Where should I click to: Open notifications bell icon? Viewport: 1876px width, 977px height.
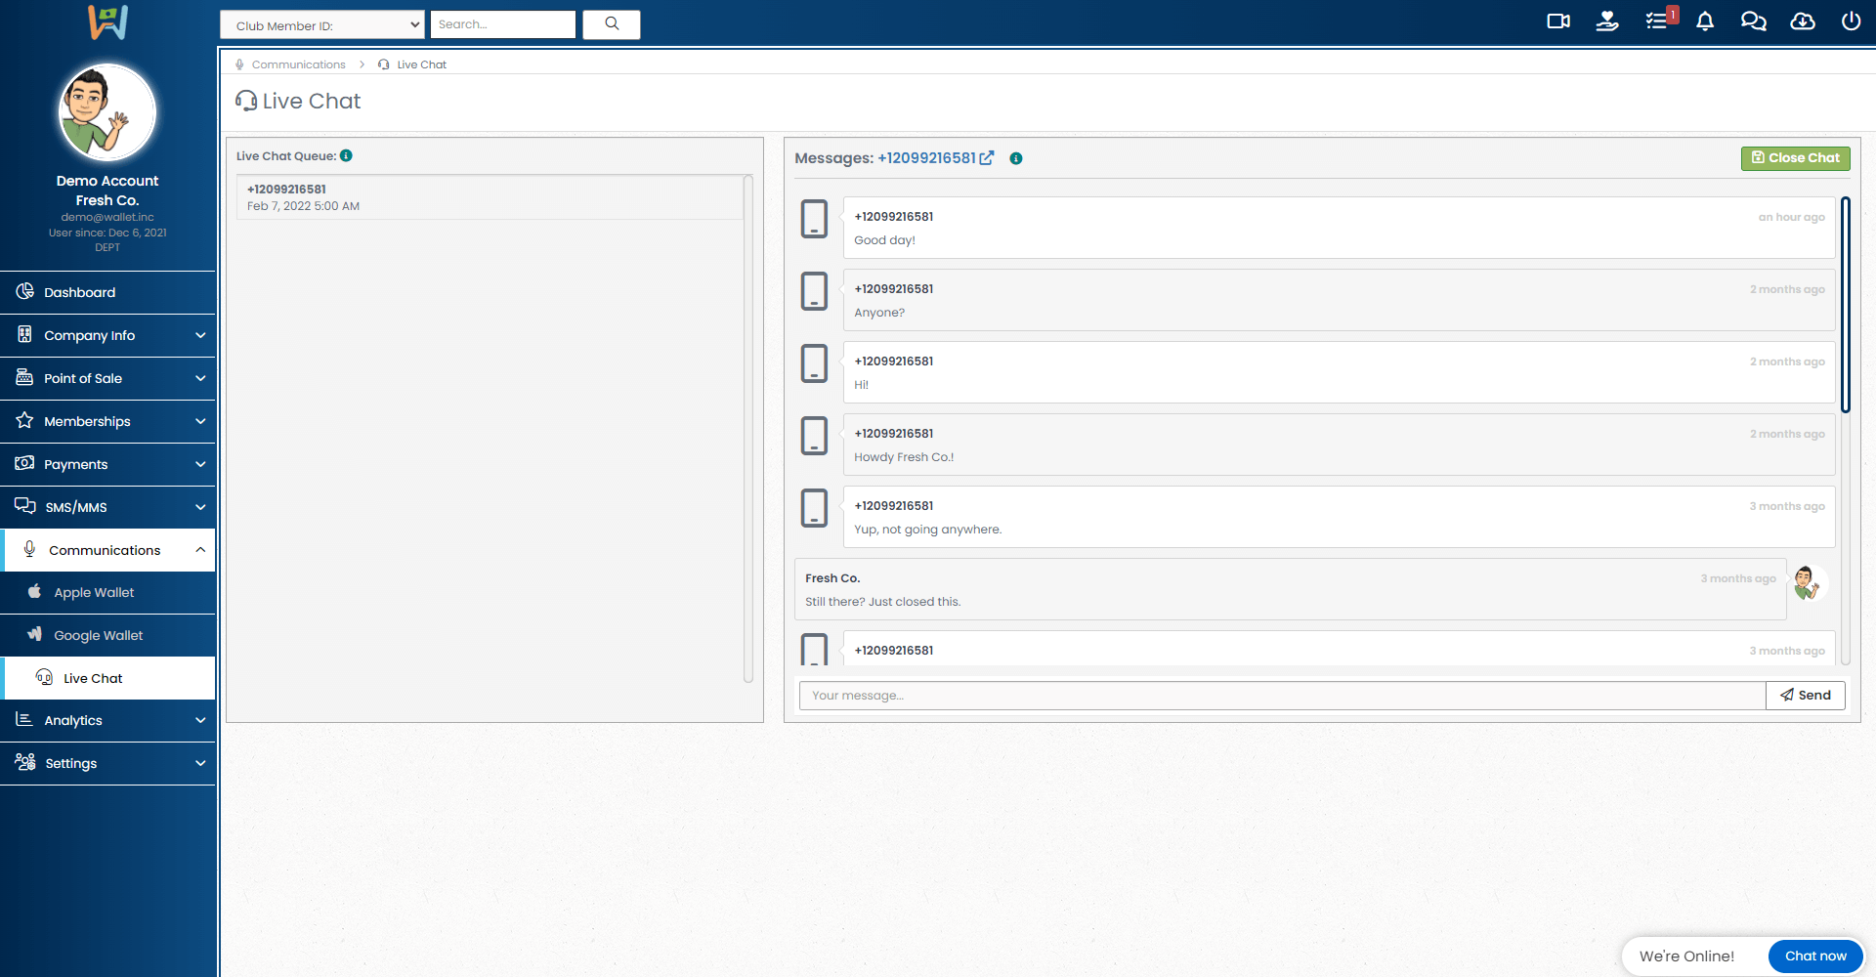pos(1705,21)
